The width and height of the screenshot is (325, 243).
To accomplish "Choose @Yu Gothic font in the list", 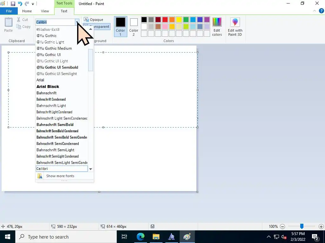I will tap(62, 36).
